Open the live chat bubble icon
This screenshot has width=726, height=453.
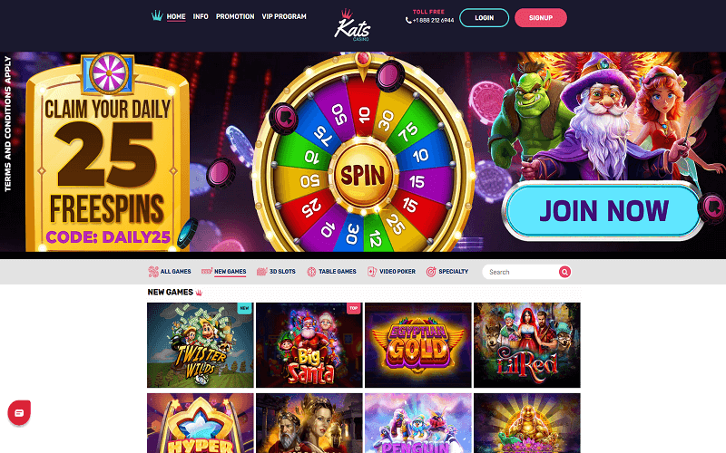(19, 412)
